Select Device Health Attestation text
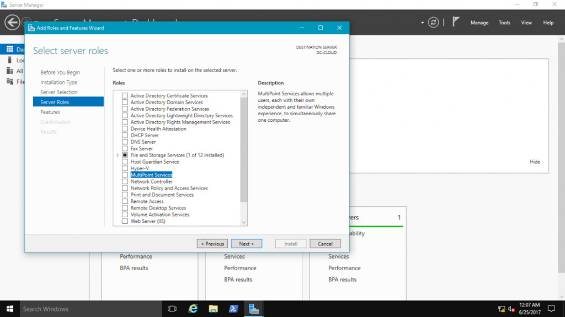 coord(158,128)
